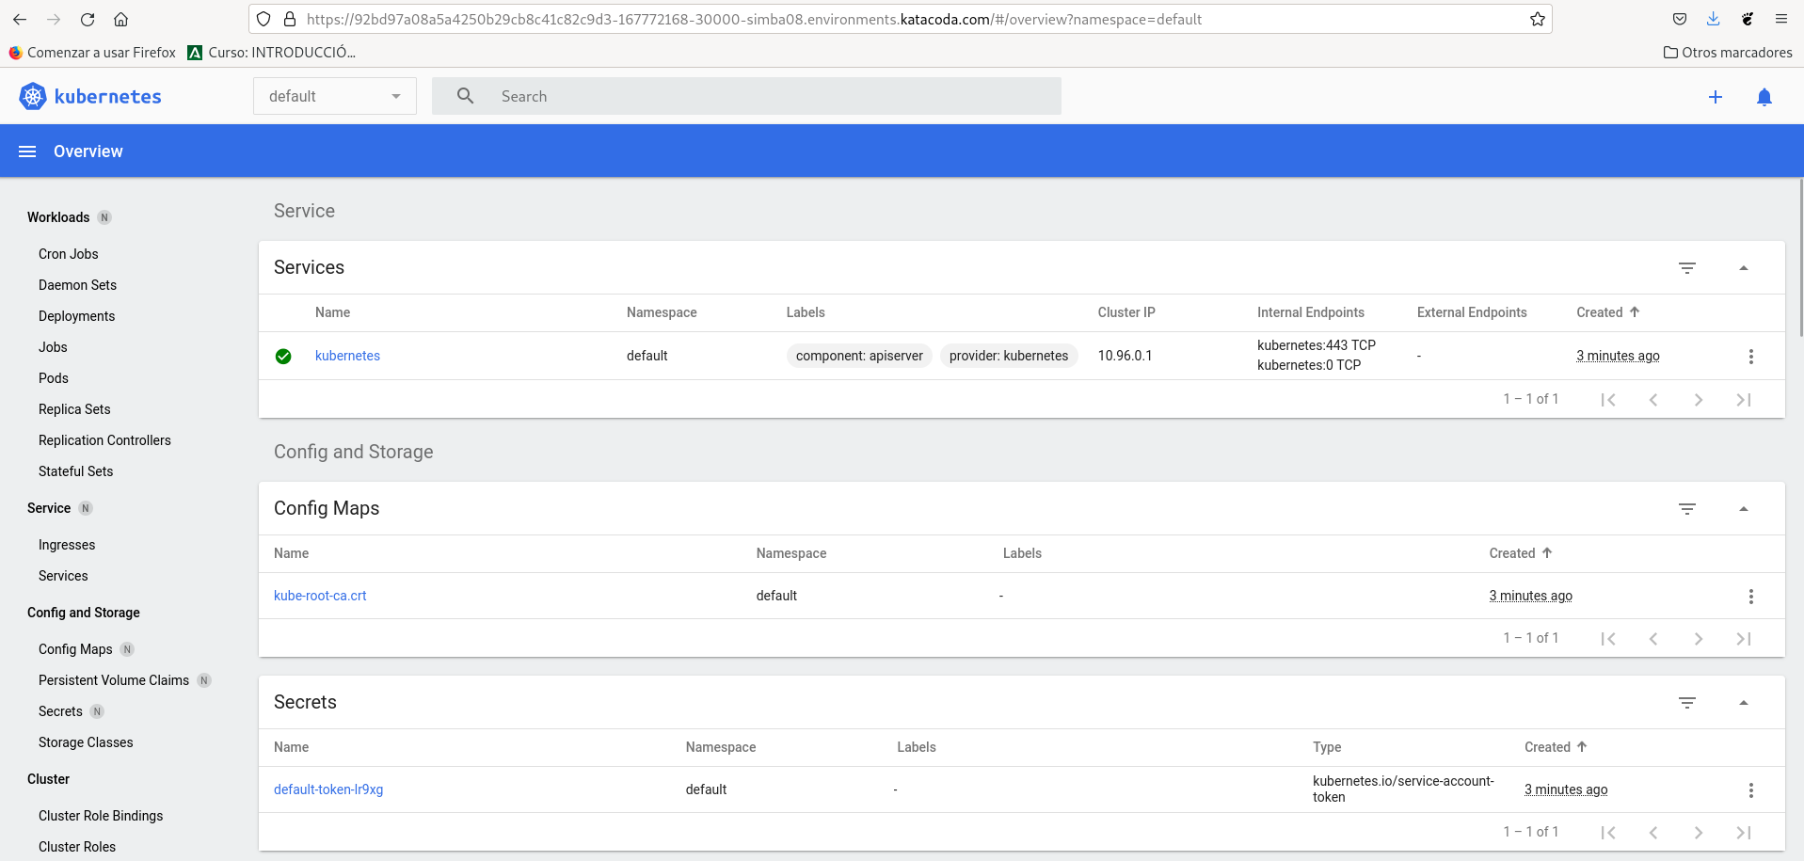Open Cron Jobs in sidebar

[x=69, y=254]
